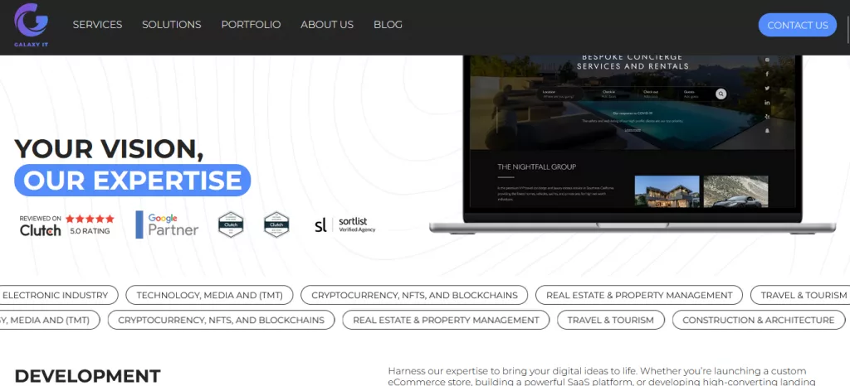Click THE NIGHTFALL GROUP heading in mockup

click(x=537, y=167)
